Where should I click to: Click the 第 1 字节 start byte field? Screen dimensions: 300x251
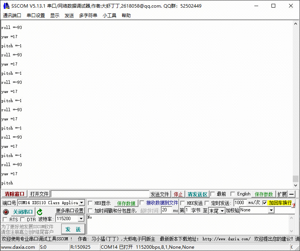187,210
